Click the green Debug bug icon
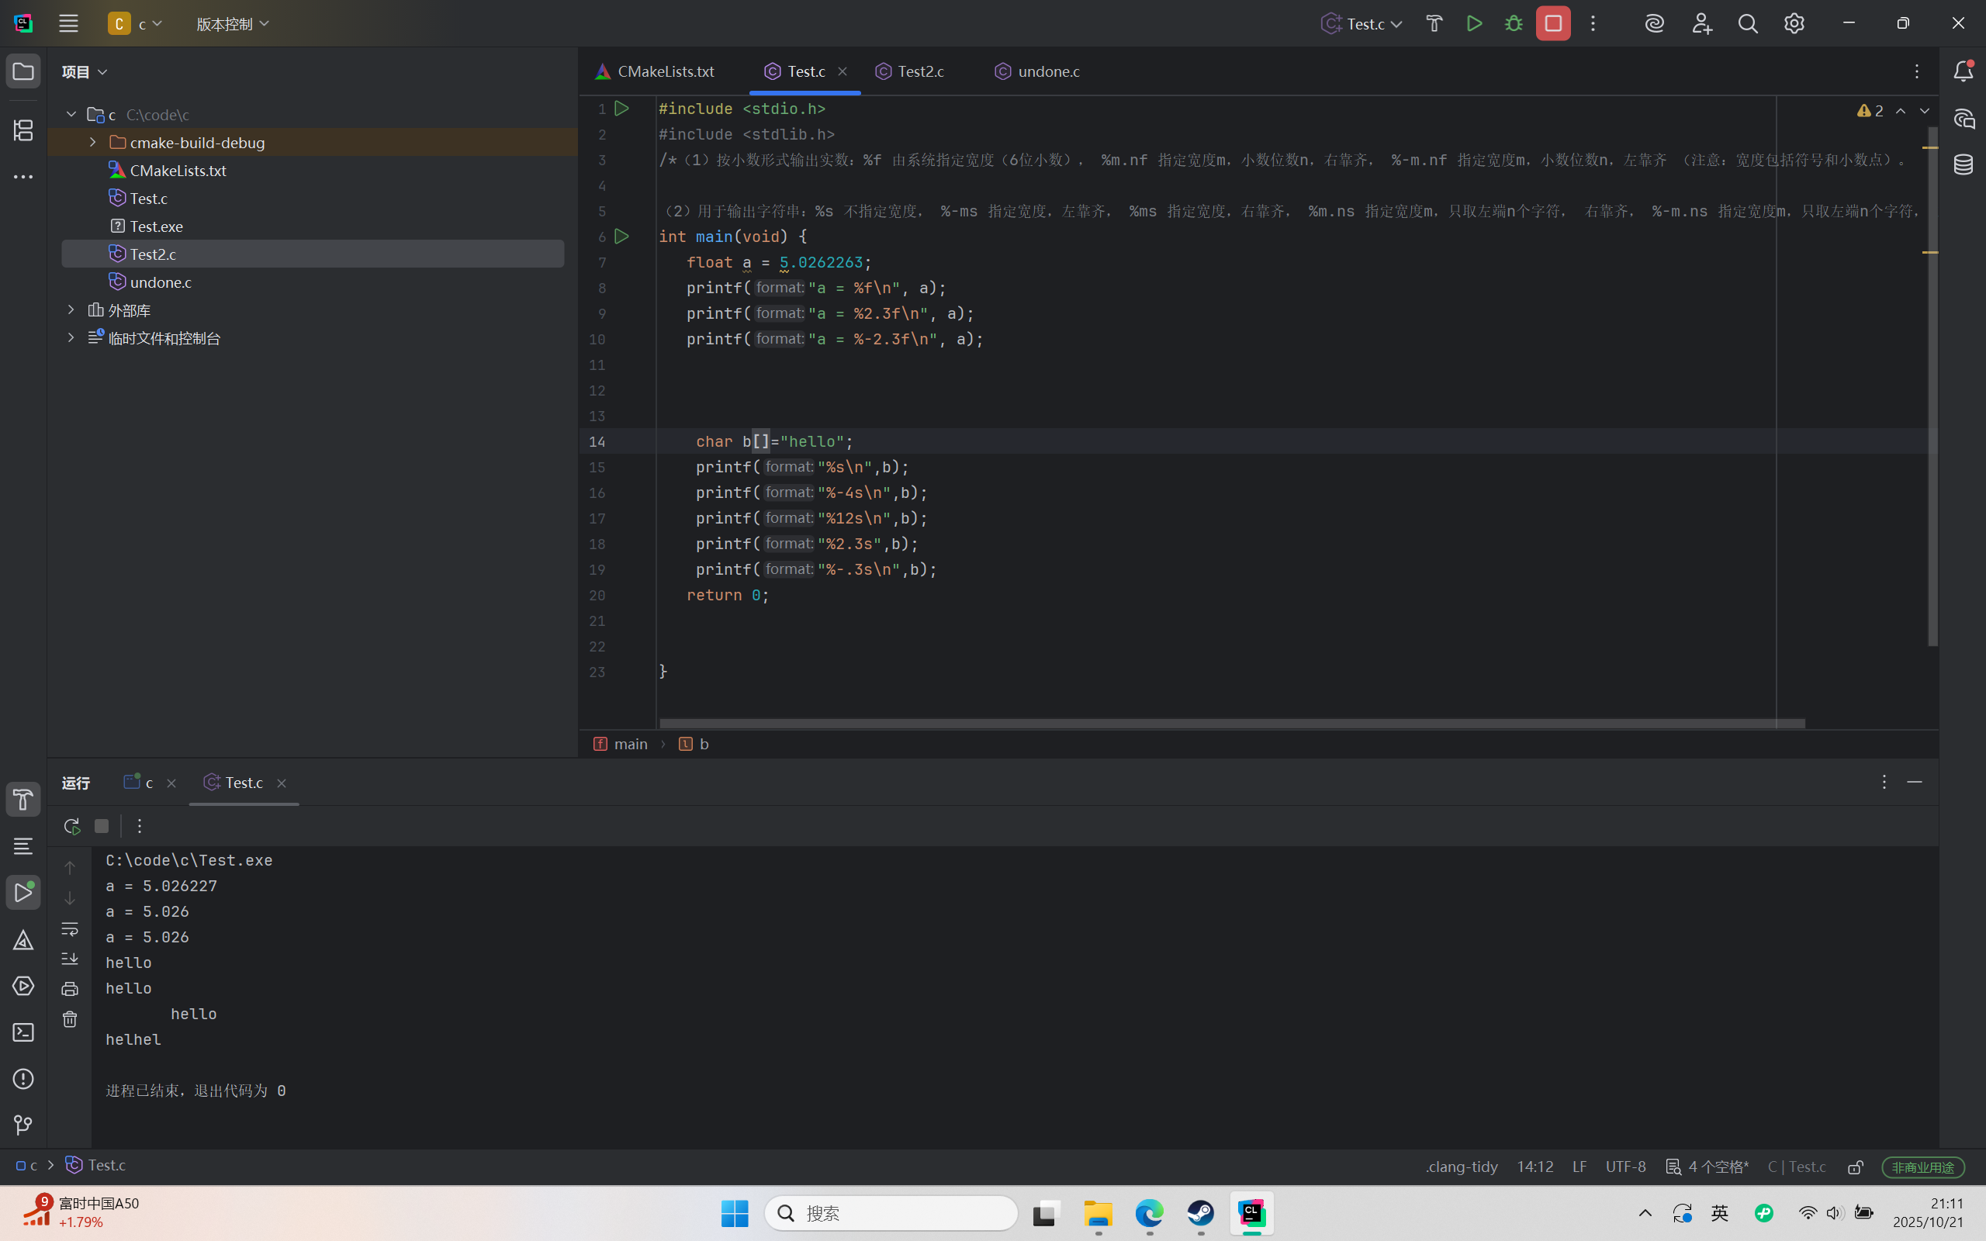 click(x=1514, y=24)
